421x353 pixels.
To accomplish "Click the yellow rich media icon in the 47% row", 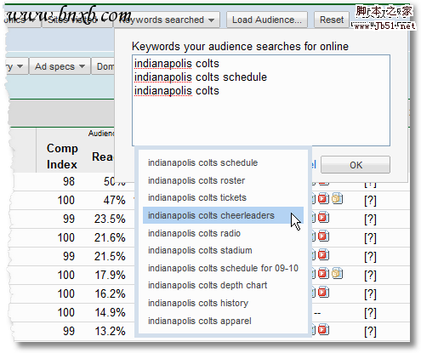I will 338,198.
